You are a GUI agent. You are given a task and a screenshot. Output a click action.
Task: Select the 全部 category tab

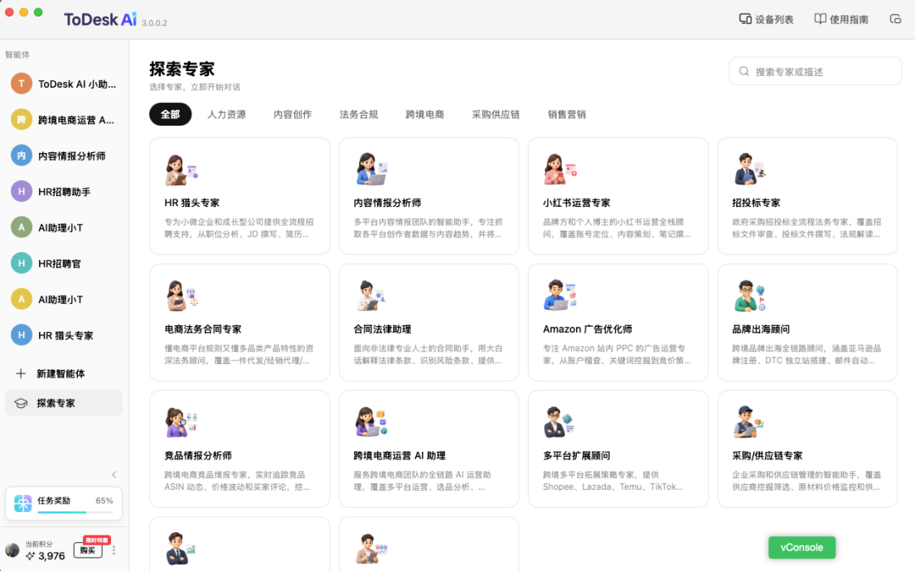tap(171, 114)
